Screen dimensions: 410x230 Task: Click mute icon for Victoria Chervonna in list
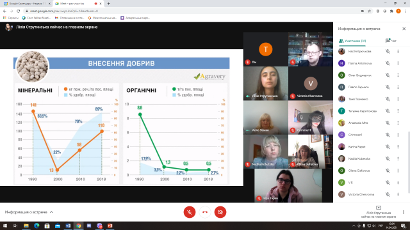[388, 194]
